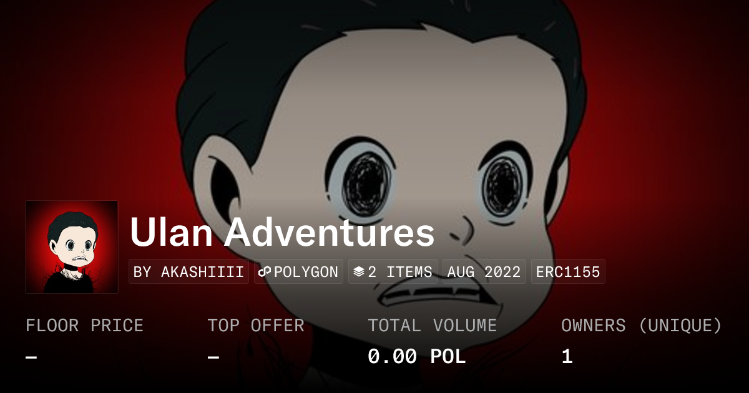Click the TOTAL VOLUME label
749x393 pixels.
[x=433, y=326]
